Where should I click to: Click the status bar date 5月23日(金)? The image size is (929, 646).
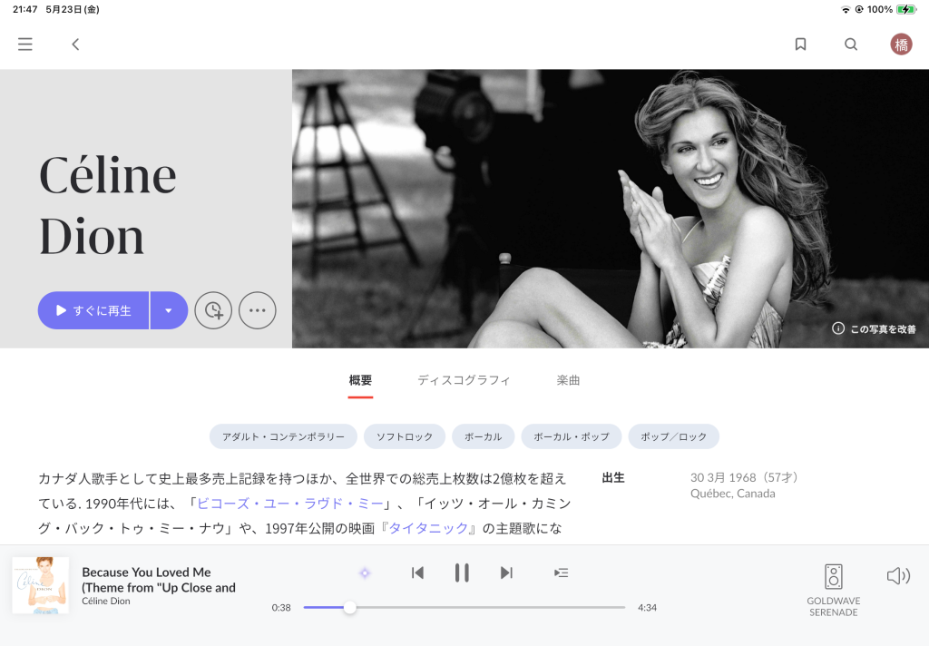[x=73, y=9]
